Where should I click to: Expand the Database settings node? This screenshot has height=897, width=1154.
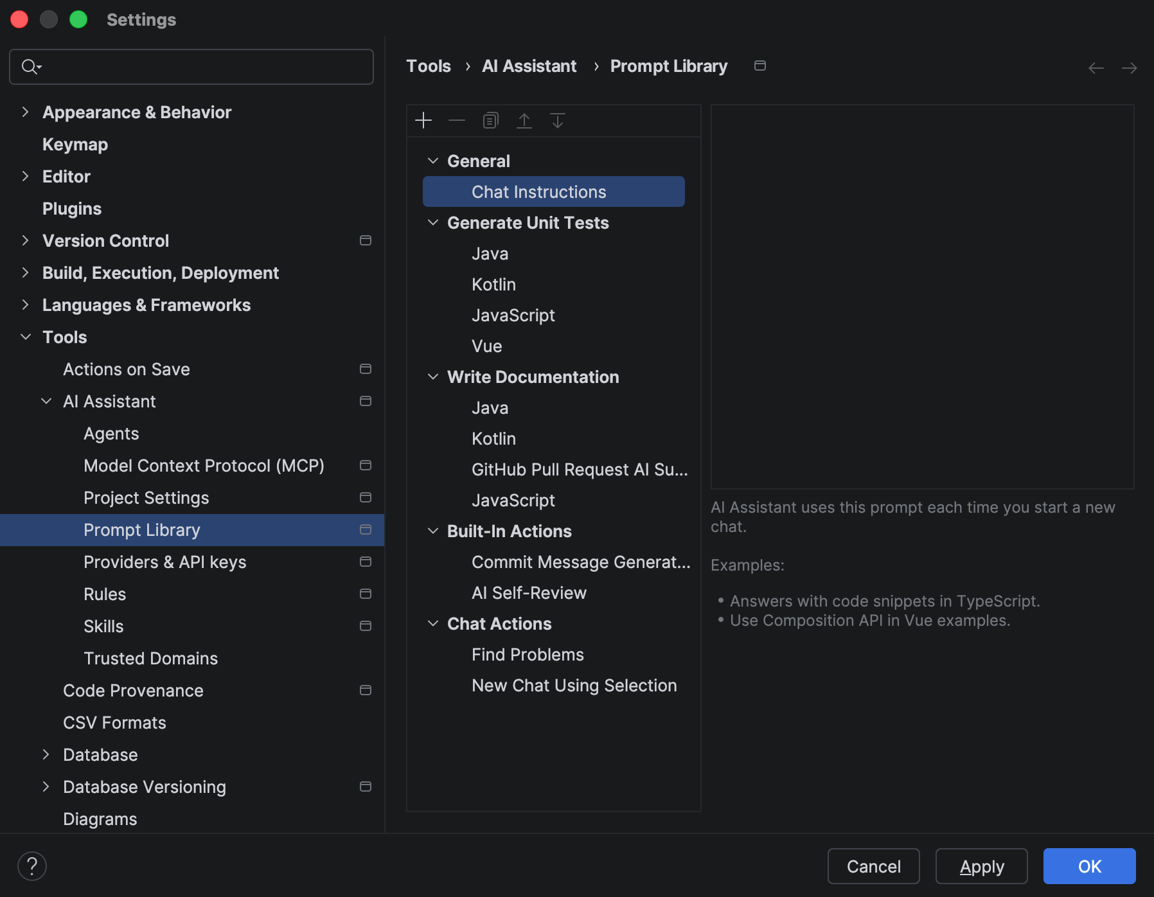pos(46,754)
